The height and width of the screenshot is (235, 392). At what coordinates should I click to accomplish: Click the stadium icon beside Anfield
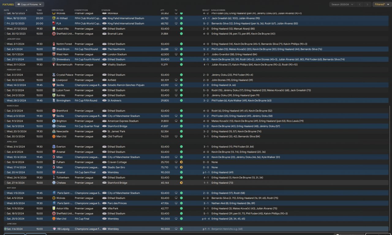point(104,80)
